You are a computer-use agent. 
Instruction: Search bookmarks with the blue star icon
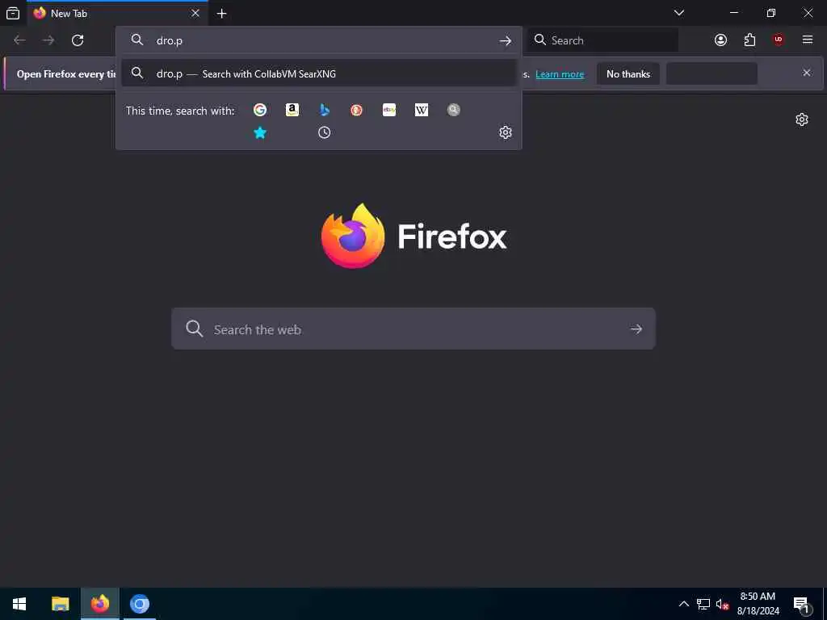point(260,132)
